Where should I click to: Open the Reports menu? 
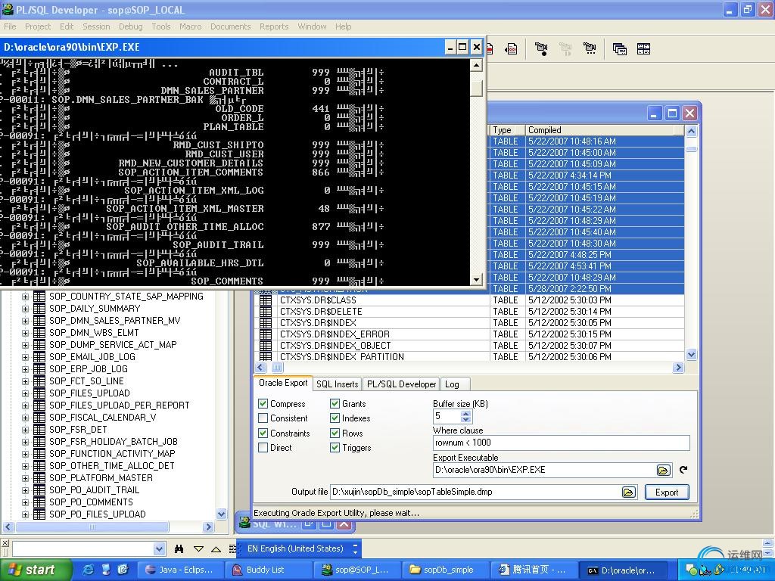(x=274, y=26)
